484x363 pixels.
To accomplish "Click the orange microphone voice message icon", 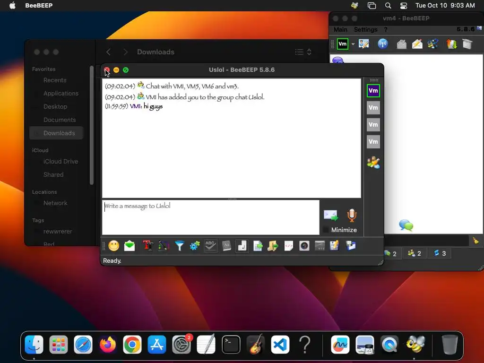I will click(352, 215).
